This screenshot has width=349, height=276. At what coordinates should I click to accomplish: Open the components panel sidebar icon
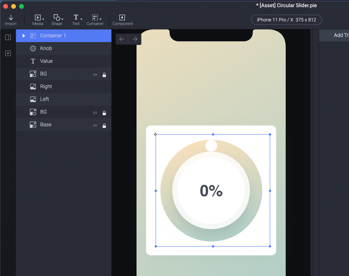point(8,53)
